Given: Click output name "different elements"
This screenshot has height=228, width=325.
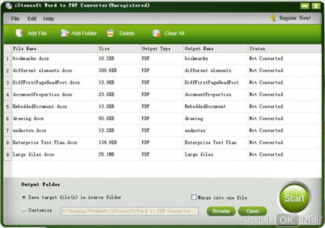Looking at the screenshot, I should 208,70.
